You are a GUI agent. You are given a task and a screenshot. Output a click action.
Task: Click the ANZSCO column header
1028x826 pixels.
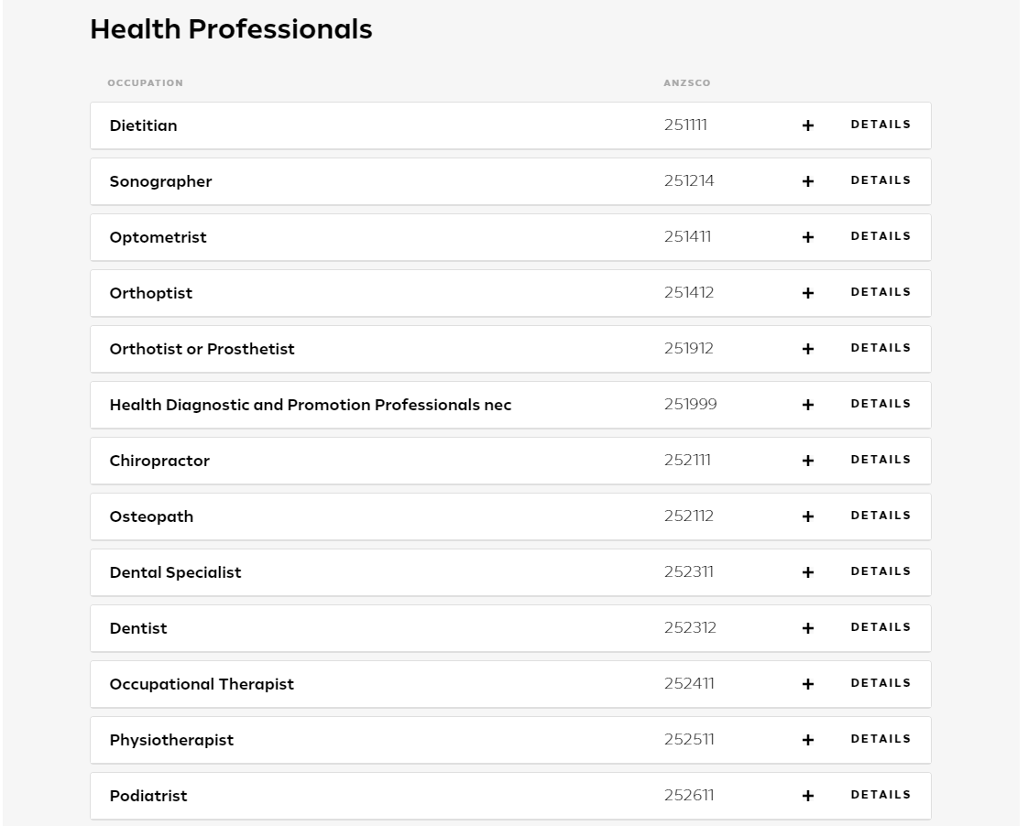pyautogui.click(x=687, y=82)
